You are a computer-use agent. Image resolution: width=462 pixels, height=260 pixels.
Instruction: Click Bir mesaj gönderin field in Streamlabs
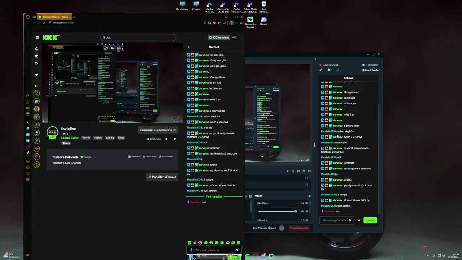337,220
